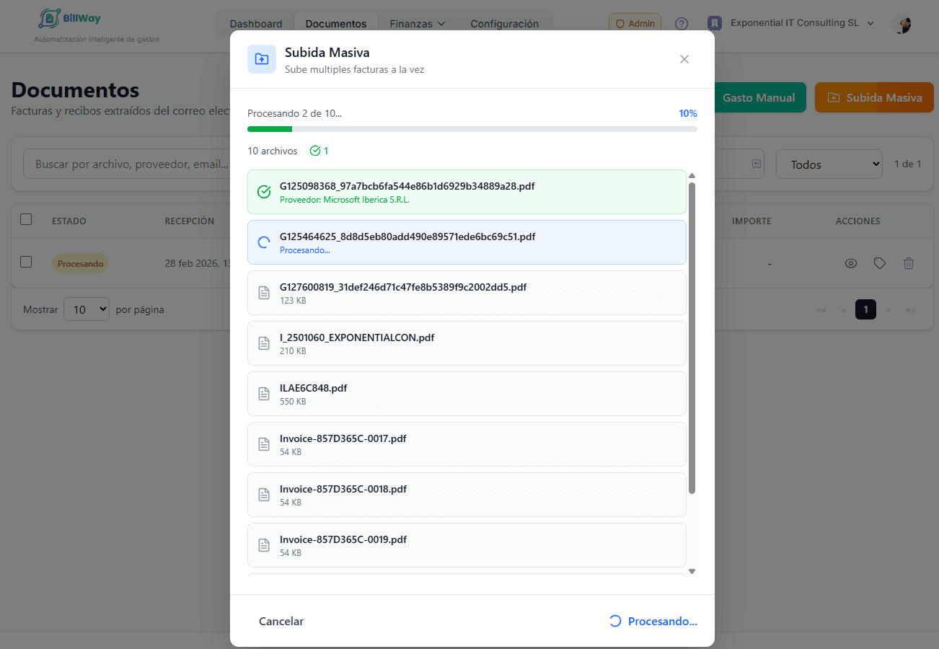
Task: Click the green check icon on G125098368 file
Action: 264,192
